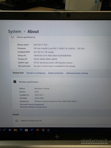Viewport: 111px width, 148px height.
Task: Select the 64-bit operating system text
Action: click(53, 63)
